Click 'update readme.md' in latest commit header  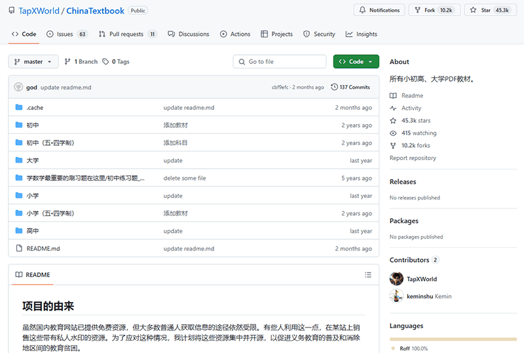[66, 88]
